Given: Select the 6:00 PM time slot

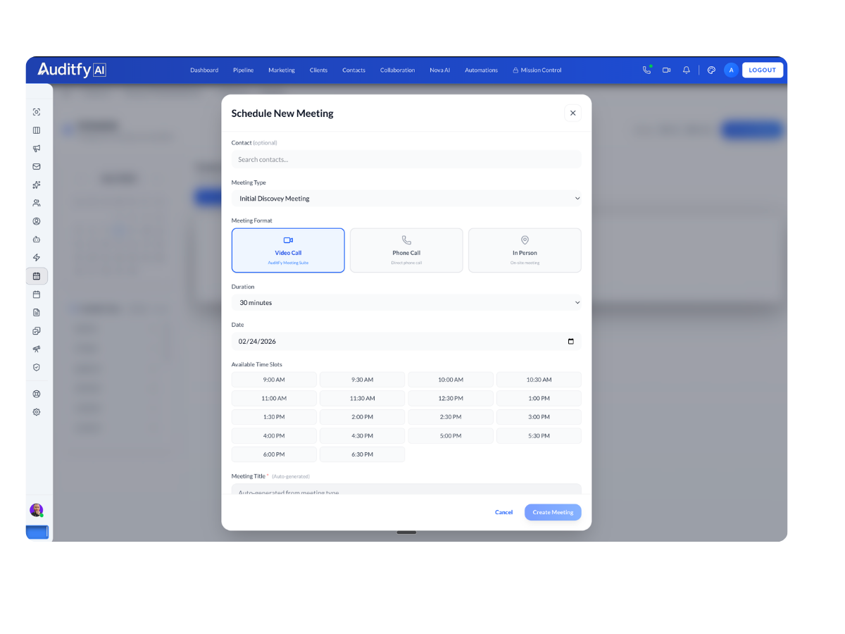Looking at the screenshot, I should tap(274, 454).
